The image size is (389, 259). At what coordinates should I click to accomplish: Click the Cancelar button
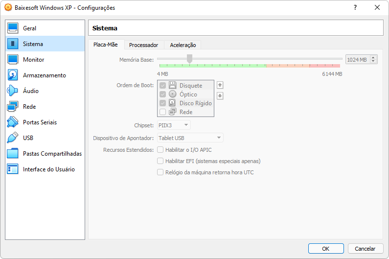(365, 249)
